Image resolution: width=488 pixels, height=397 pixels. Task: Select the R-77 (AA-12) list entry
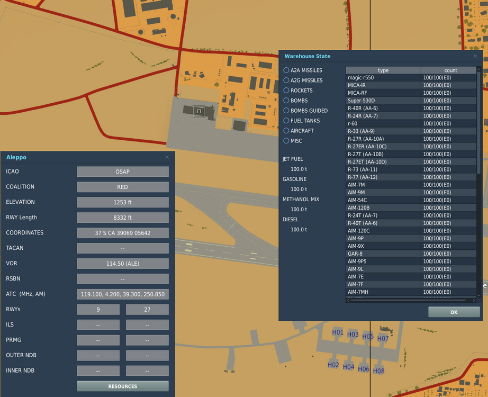coord(362,177)
